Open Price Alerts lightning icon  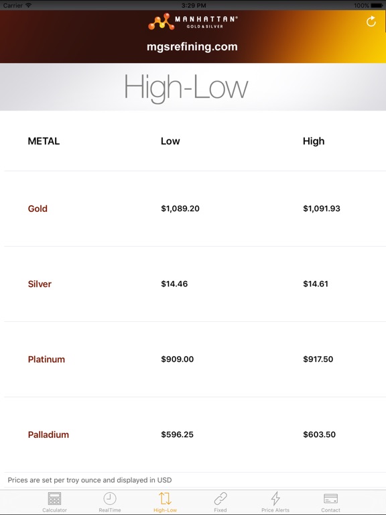pyautogui.click(x=275, y=499)
